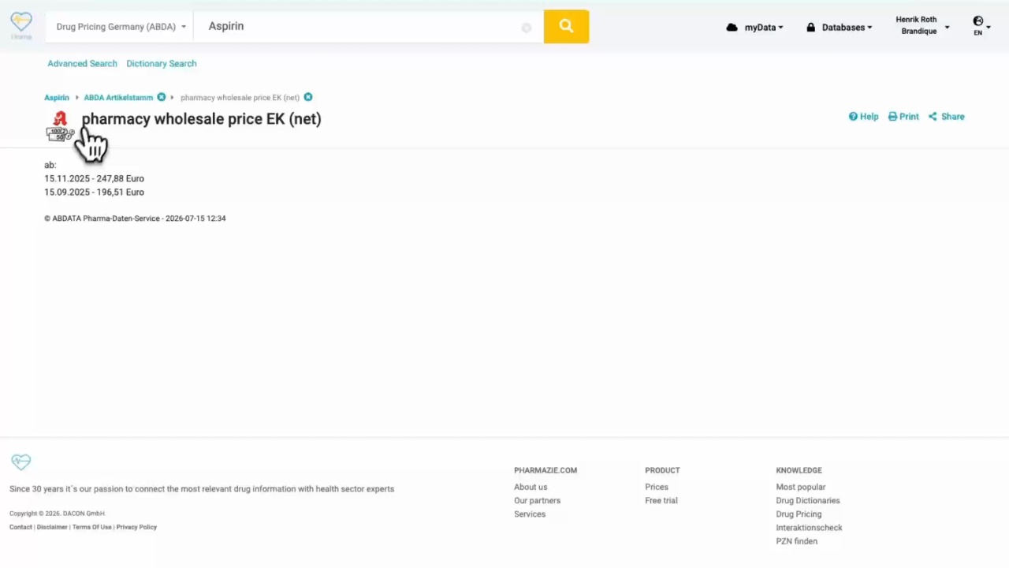Open the Drug Pricing Germany (ABDA) database selector
Image resolution: width=1009 pixels, height=568 pixels.
(x=121, y=27)
